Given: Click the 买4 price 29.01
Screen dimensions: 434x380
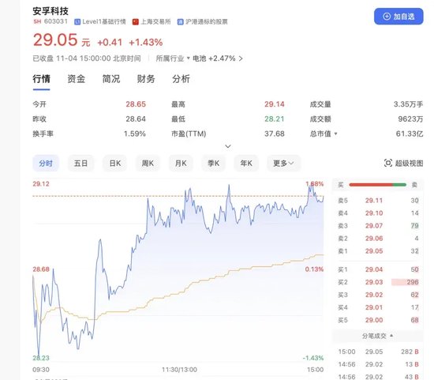Looking at the screenshot, I should point(374,307).
